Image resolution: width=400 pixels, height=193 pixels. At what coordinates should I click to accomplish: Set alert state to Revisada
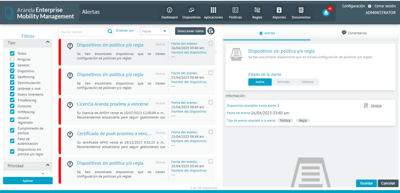click(284, 82)
